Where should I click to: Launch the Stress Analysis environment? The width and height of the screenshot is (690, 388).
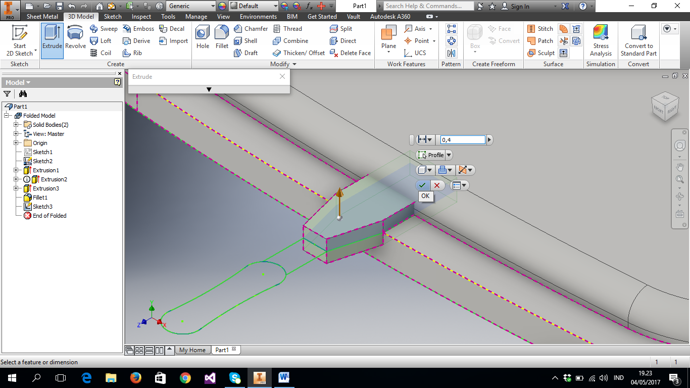click(601, 40)
